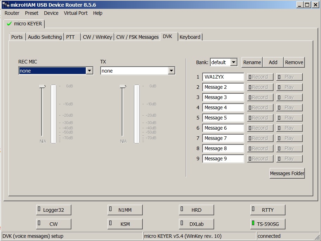Record Message 2
This screenshot has height=241, width=321.
tap(260, 87)
